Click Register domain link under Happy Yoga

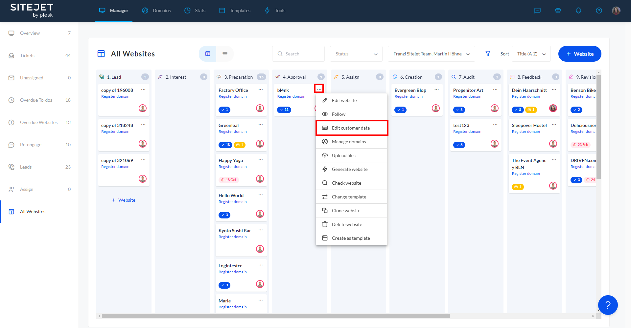pyautogui.click(x=232, y=167)
